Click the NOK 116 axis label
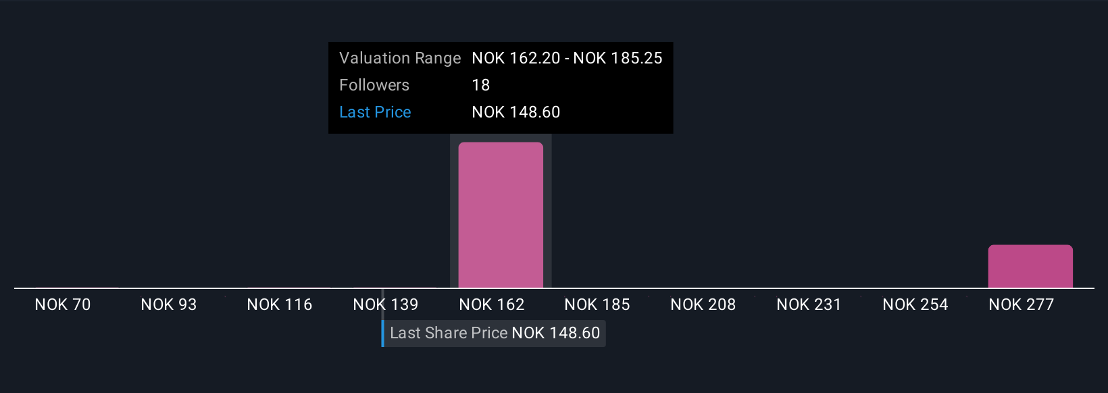 pyautogui.click(x=280, y=305)
